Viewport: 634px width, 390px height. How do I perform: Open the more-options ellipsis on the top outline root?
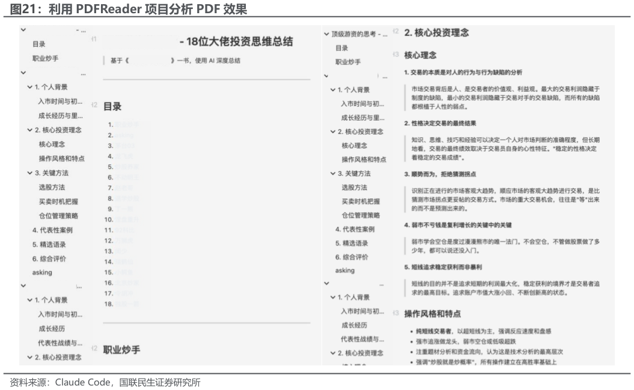pos(84,31)
